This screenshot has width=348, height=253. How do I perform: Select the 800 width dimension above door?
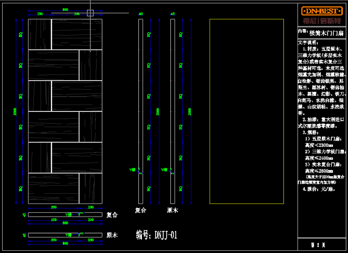tap(65, 10)
